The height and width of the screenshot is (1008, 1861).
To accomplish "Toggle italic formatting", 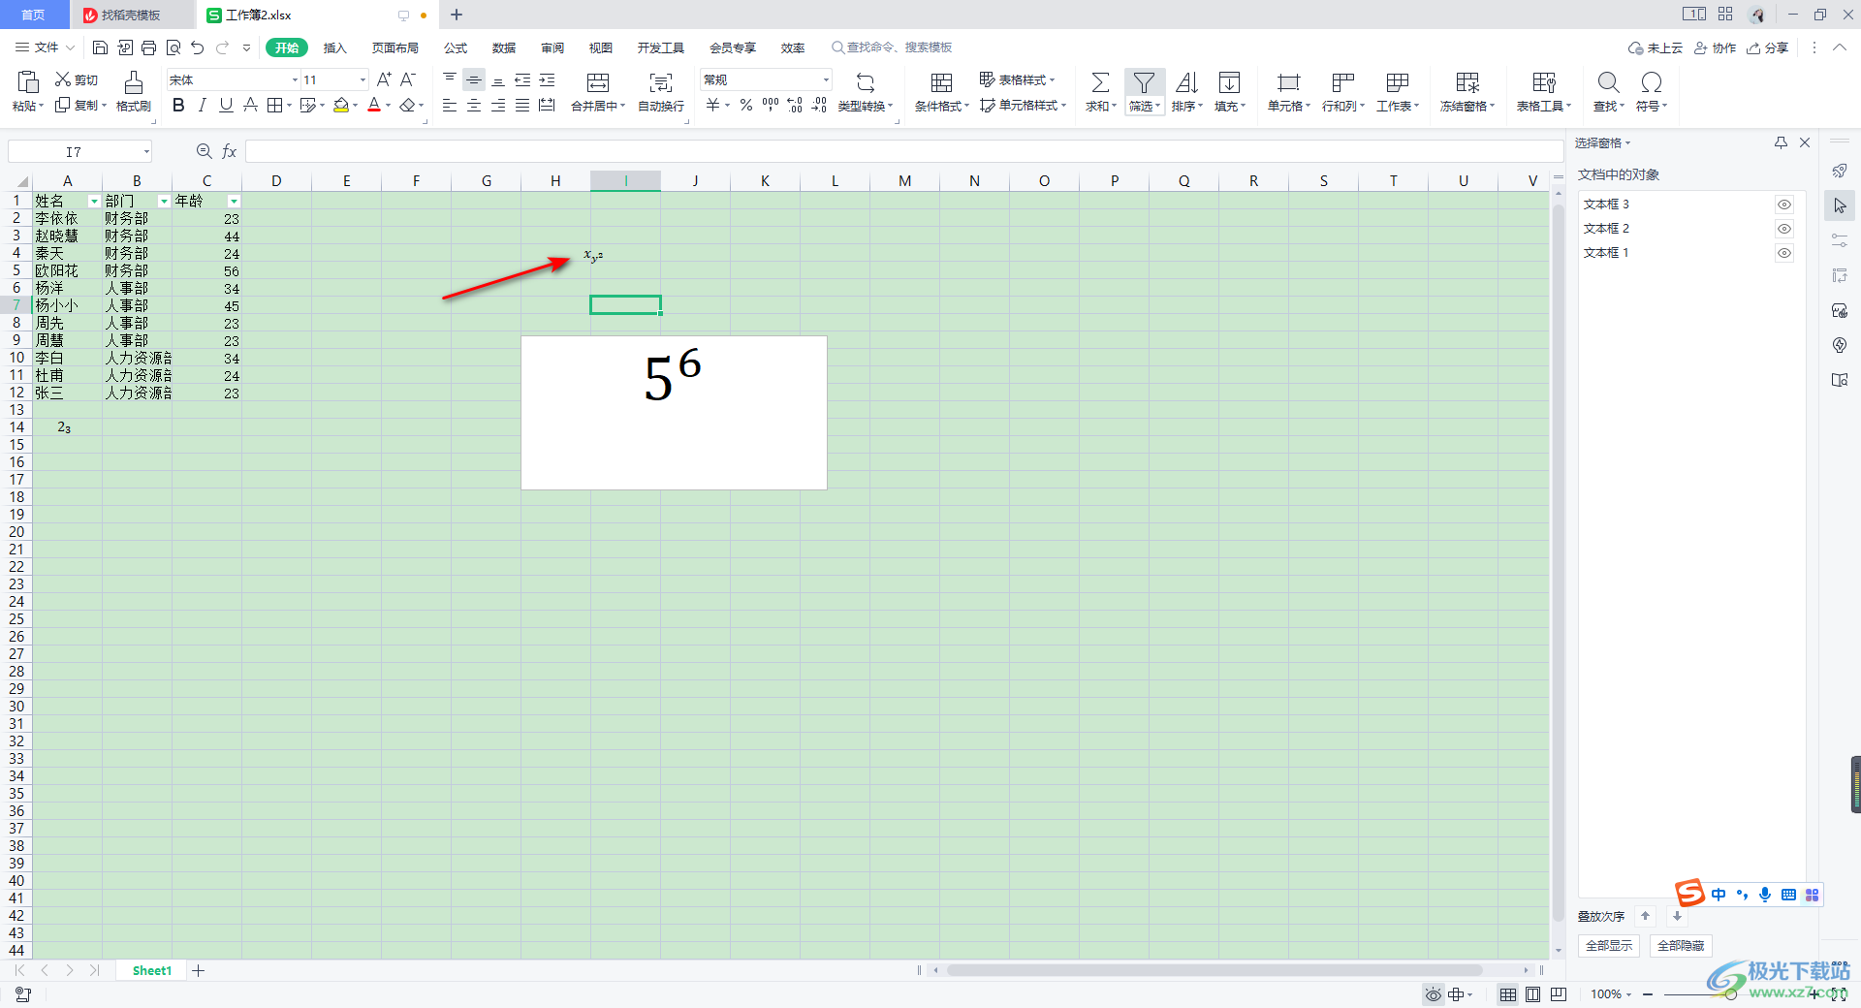I will pos(202,106).
